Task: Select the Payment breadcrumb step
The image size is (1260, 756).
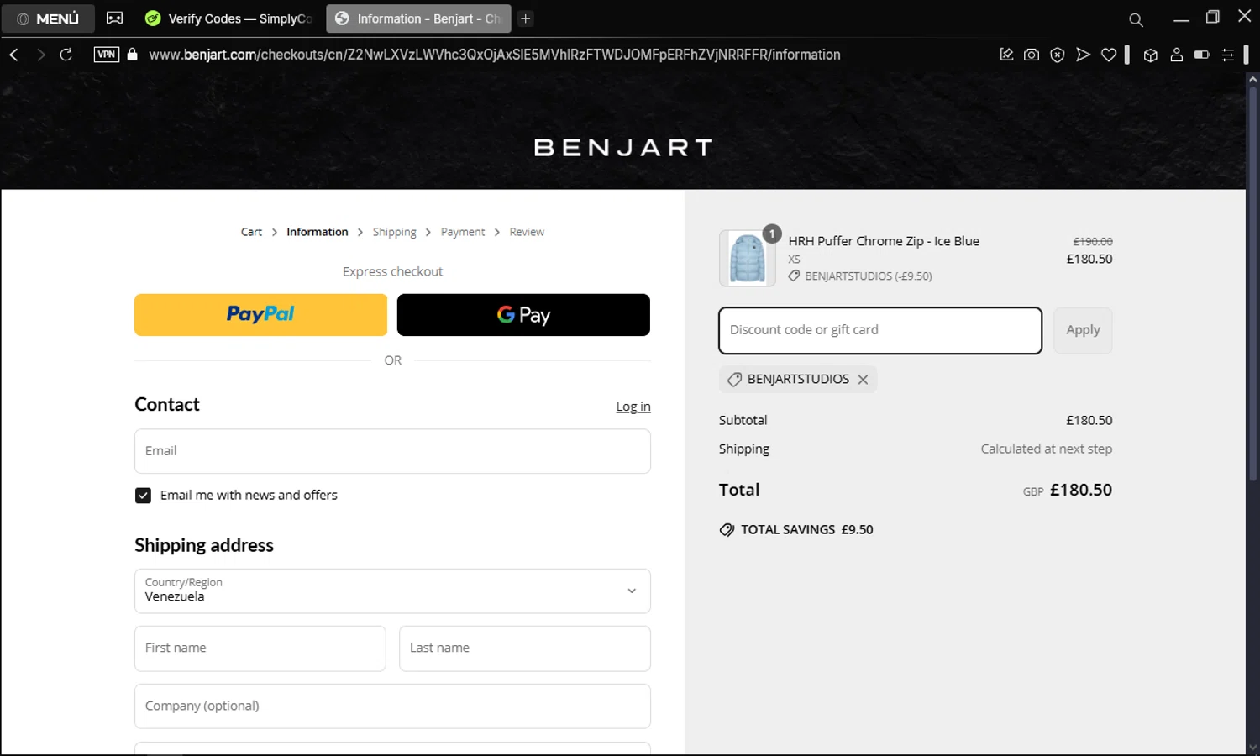Action: [463, 232]
